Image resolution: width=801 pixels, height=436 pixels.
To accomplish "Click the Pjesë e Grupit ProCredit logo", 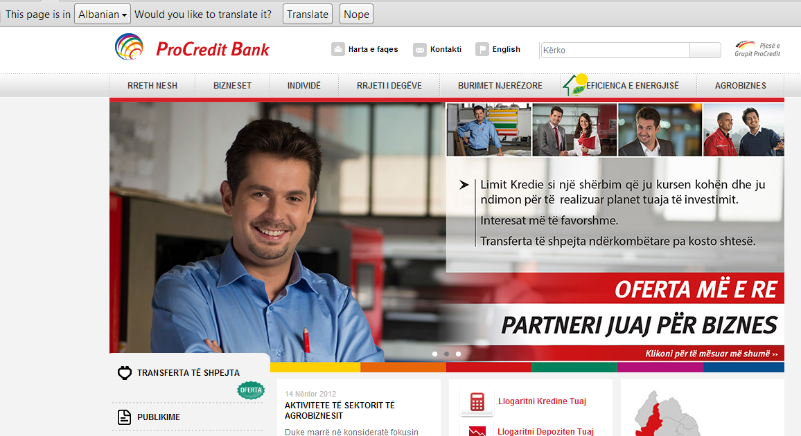I will click(x=757, y=49).
